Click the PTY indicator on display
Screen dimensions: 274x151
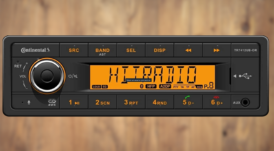click(x=176, y=87)
